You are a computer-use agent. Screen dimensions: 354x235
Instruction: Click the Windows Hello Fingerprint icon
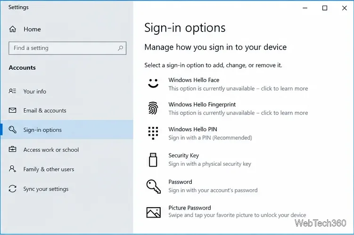(x=153, y=108)
